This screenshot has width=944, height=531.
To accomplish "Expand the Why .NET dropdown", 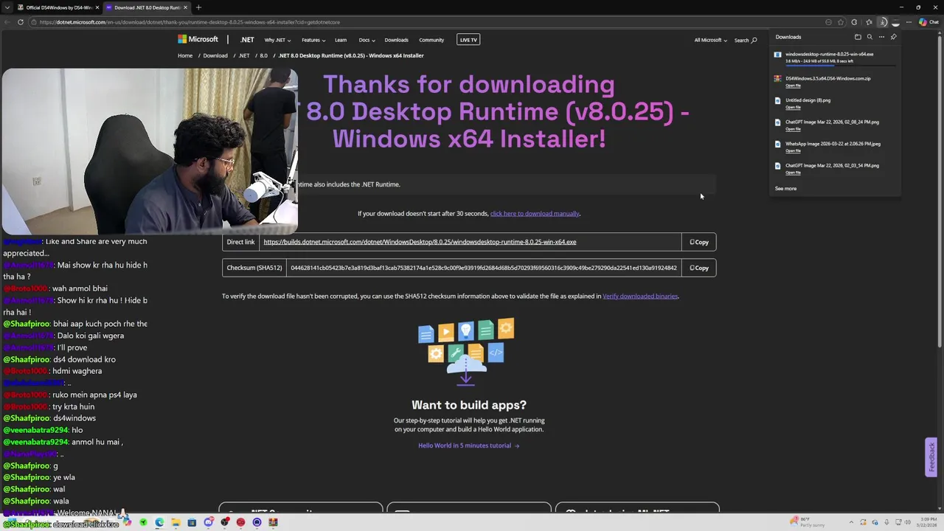I will (277, 40).
